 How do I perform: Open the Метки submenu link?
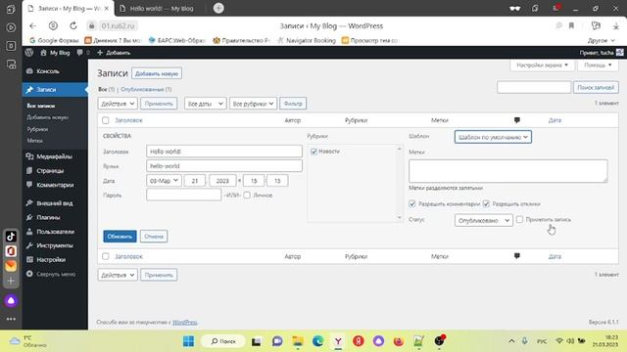pyautogui.click(x=35, y=141)
